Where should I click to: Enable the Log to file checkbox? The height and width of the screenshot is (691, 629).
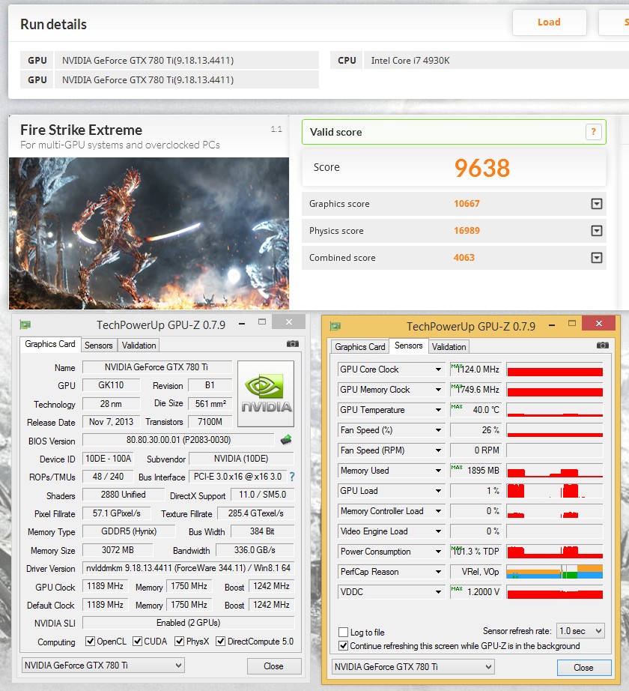click(x=344, y=632)
